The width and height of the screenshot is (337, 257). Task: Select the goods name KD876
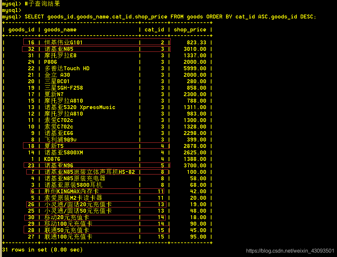52,159
